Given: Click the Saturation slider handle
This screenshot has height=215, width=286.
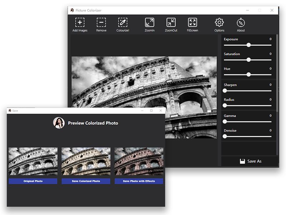Looking at the screenshot, I should [x=249, y=59].
